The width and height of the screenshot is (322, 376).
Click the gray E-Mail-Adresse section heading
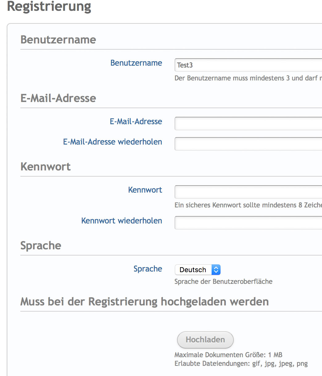click(58, 98)
